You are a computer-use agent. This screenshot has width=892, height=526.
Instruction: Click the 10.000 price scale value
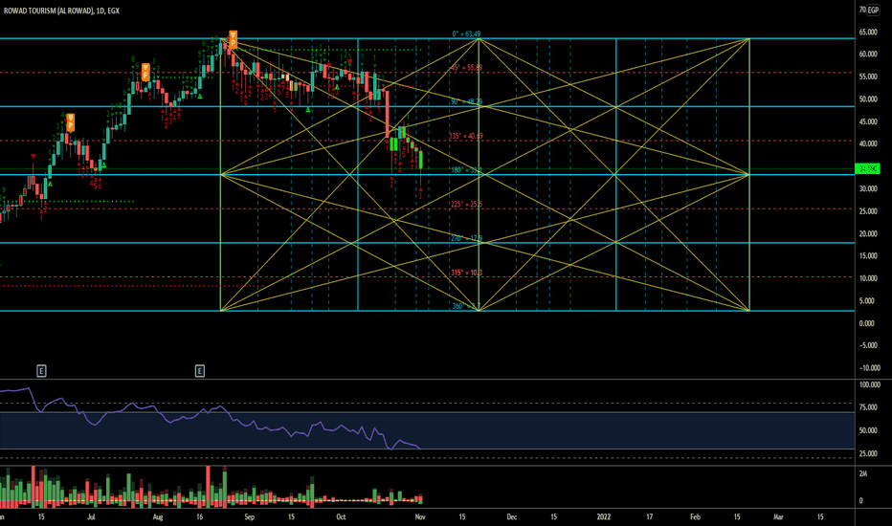coord(867,278)
